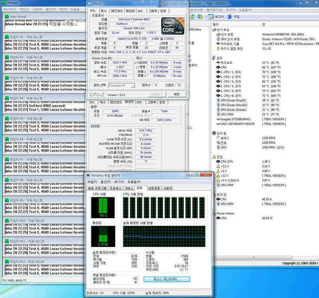Switch to the 메인보드 tab in CPU-Z
This screenshot has height=298, width=319.
(117, 11)
